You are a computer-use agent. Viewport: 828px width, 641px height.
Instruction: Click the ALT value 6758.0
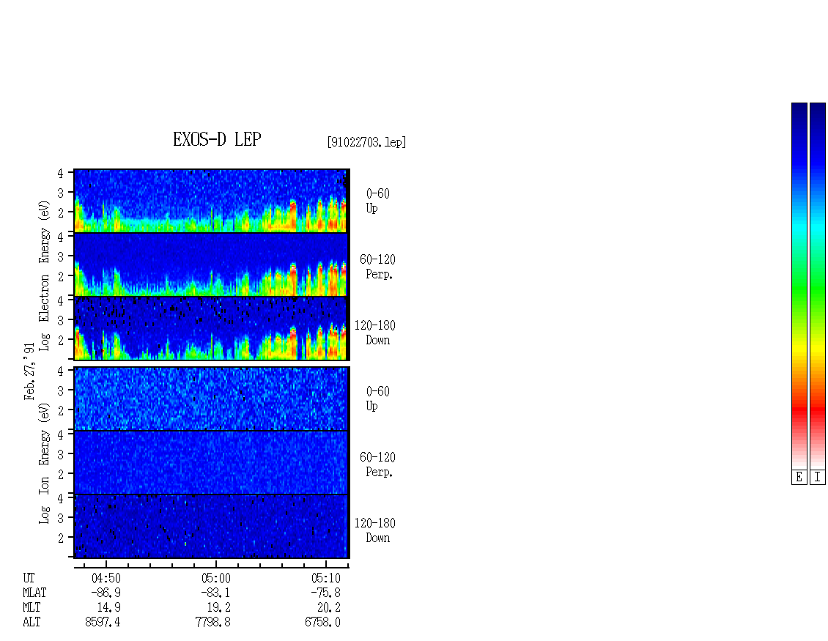pyautogui.click(x=322, y=623)
